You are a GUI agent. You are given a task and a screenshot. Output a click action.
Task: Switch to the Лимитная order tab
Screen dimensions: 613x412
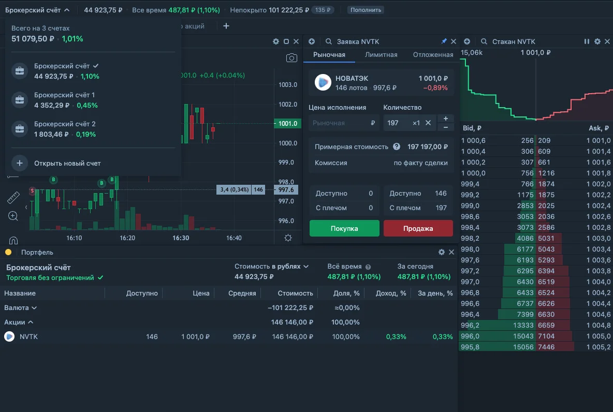click(x=381, y=55)
